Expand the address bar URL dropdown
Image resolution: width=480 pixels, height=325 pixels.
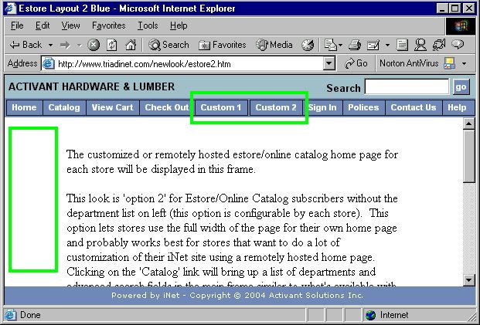pos(329,63)
